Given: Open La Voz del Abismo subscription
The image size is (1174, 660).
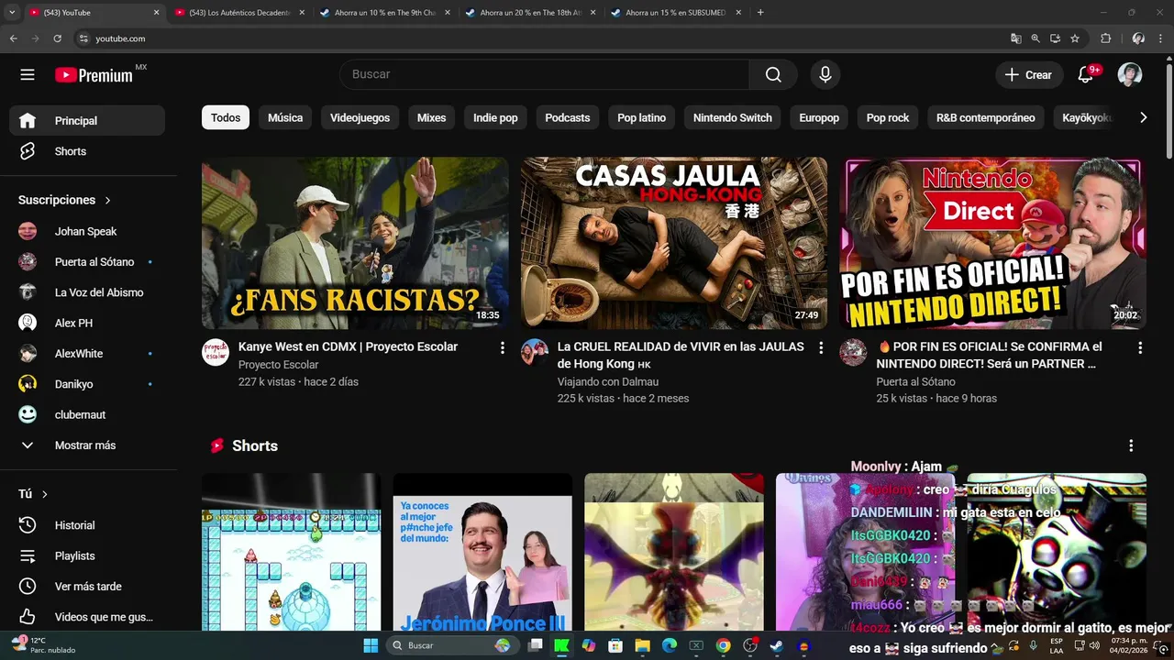Looking at the screenshot, I should click(x=87, y=292).
